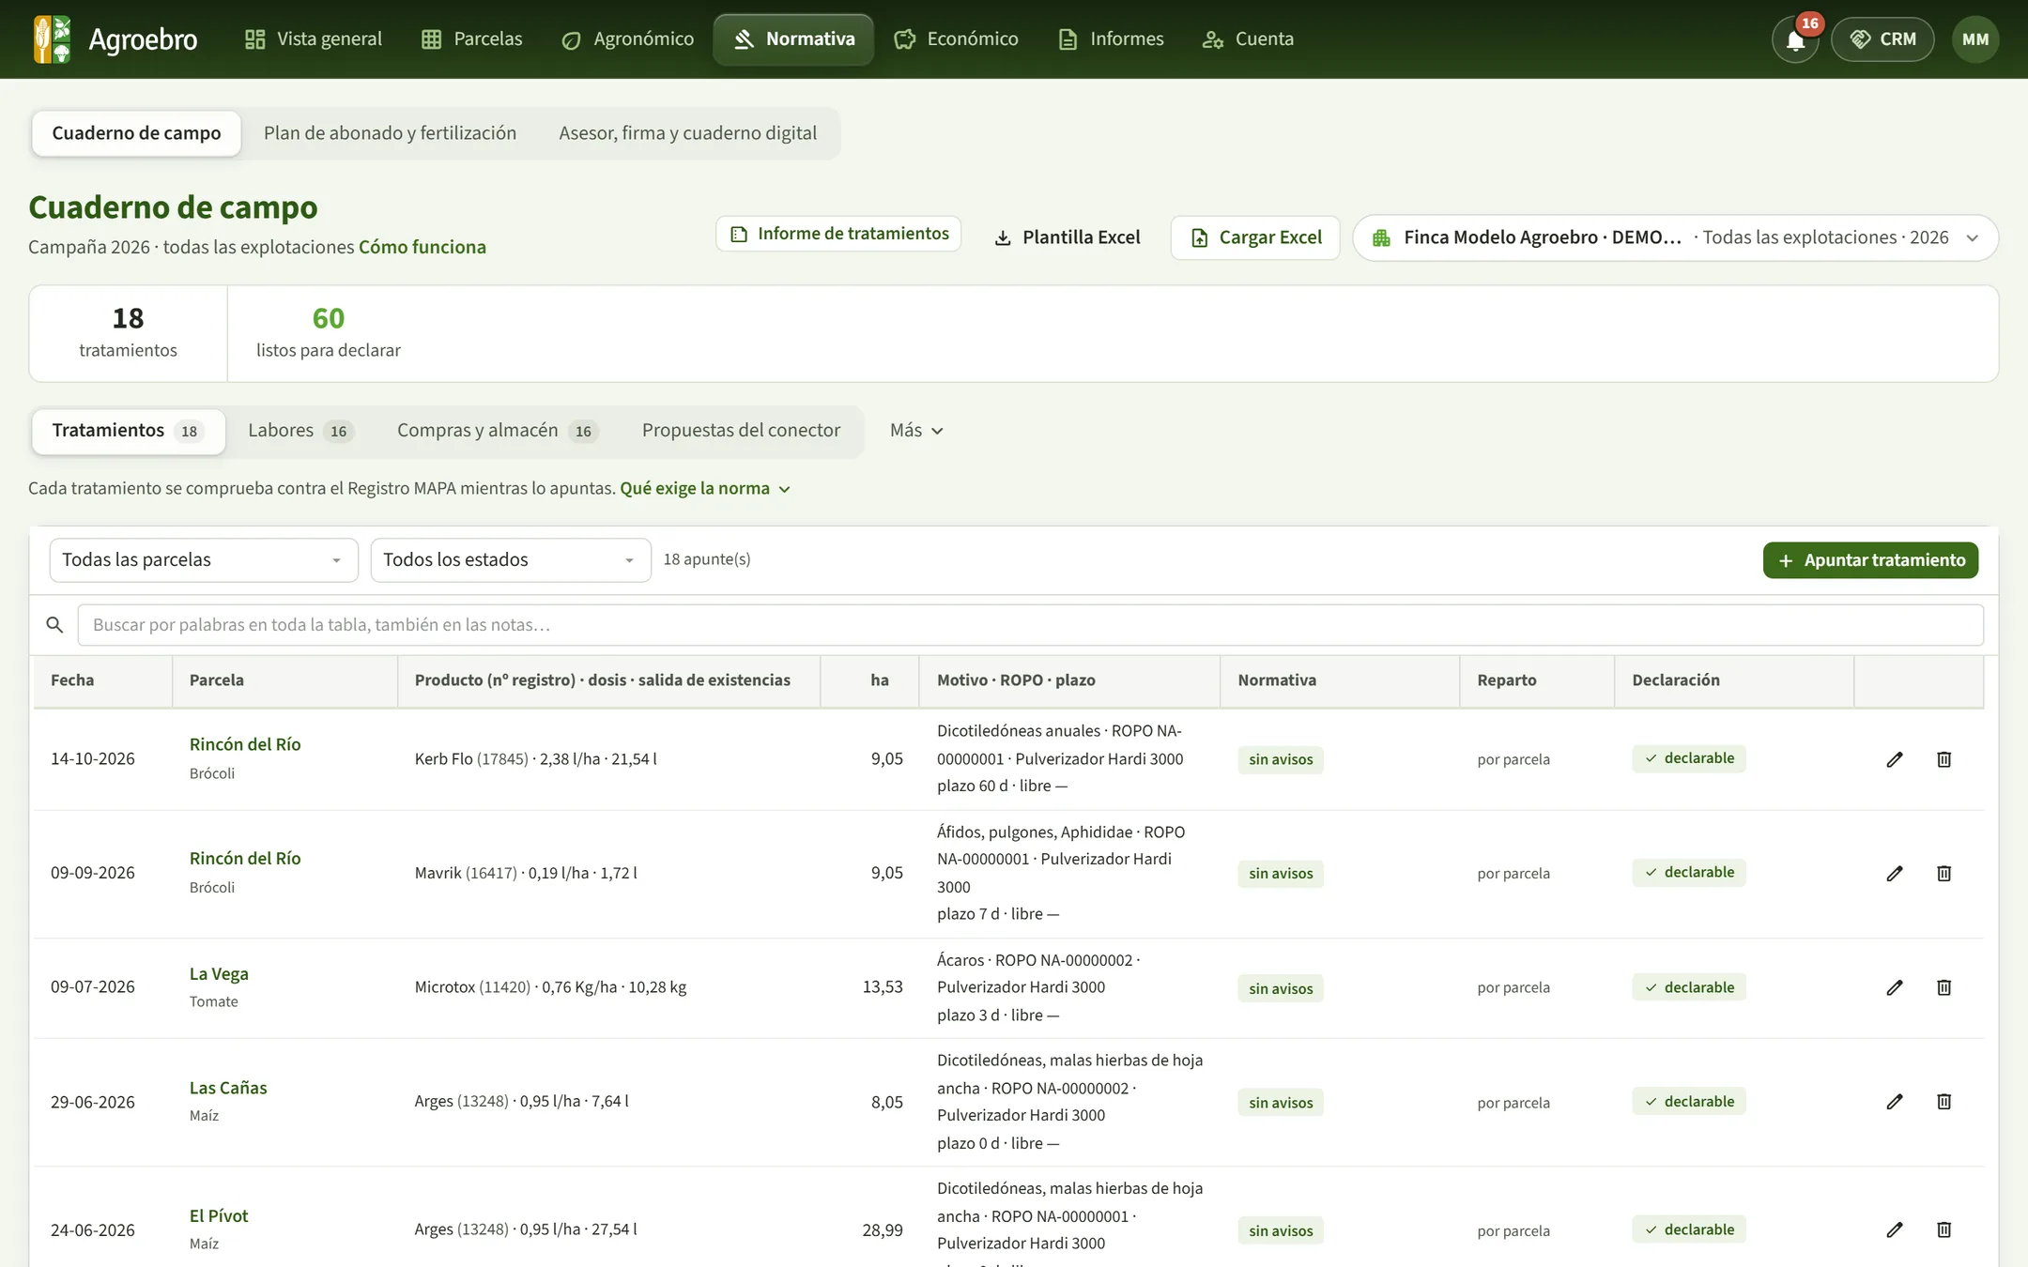Expand the Todos los estados dropdown
The width and height of the screenshot is (2028, 1267).
coord(511,560)
